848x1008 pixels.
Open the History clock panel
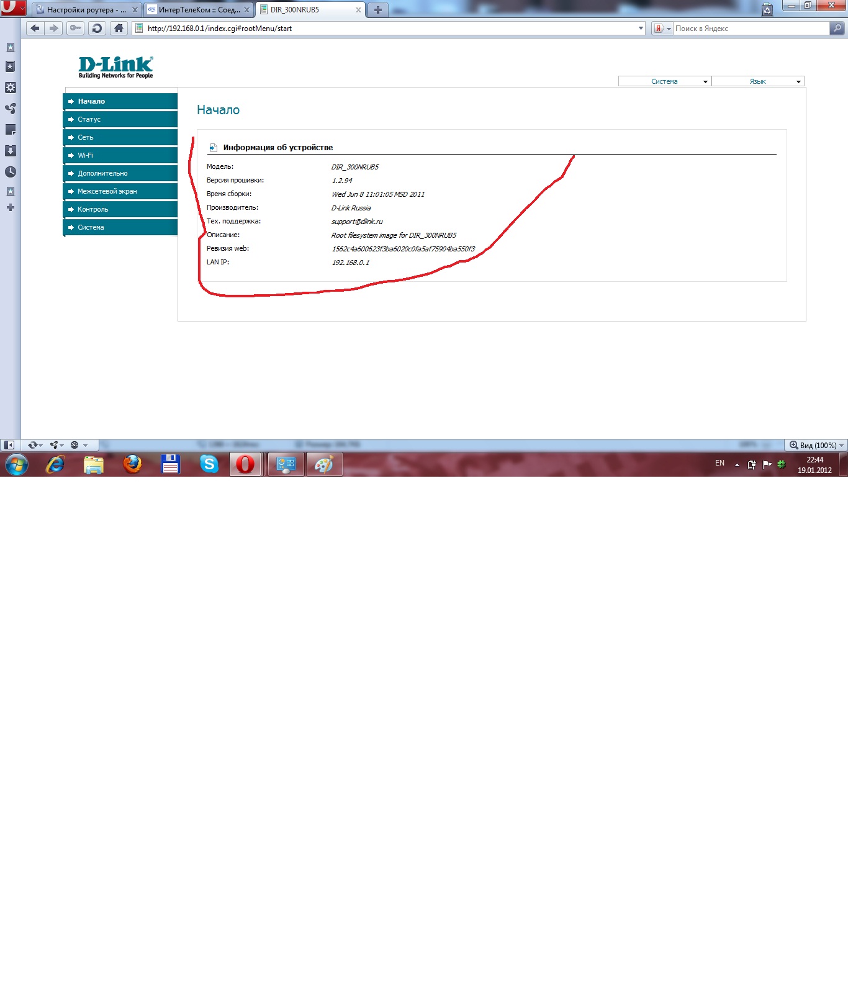11,172
